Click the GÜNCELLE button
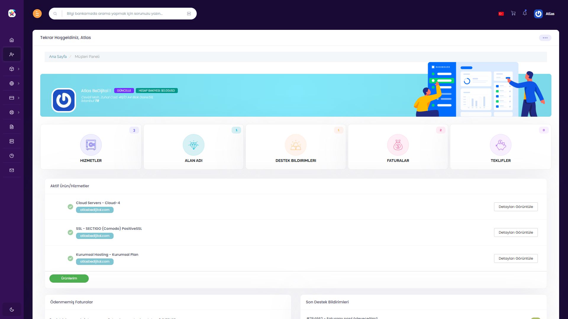Viewport: 568px width, 319px height. pyautogui.click(x=124, y=91)
